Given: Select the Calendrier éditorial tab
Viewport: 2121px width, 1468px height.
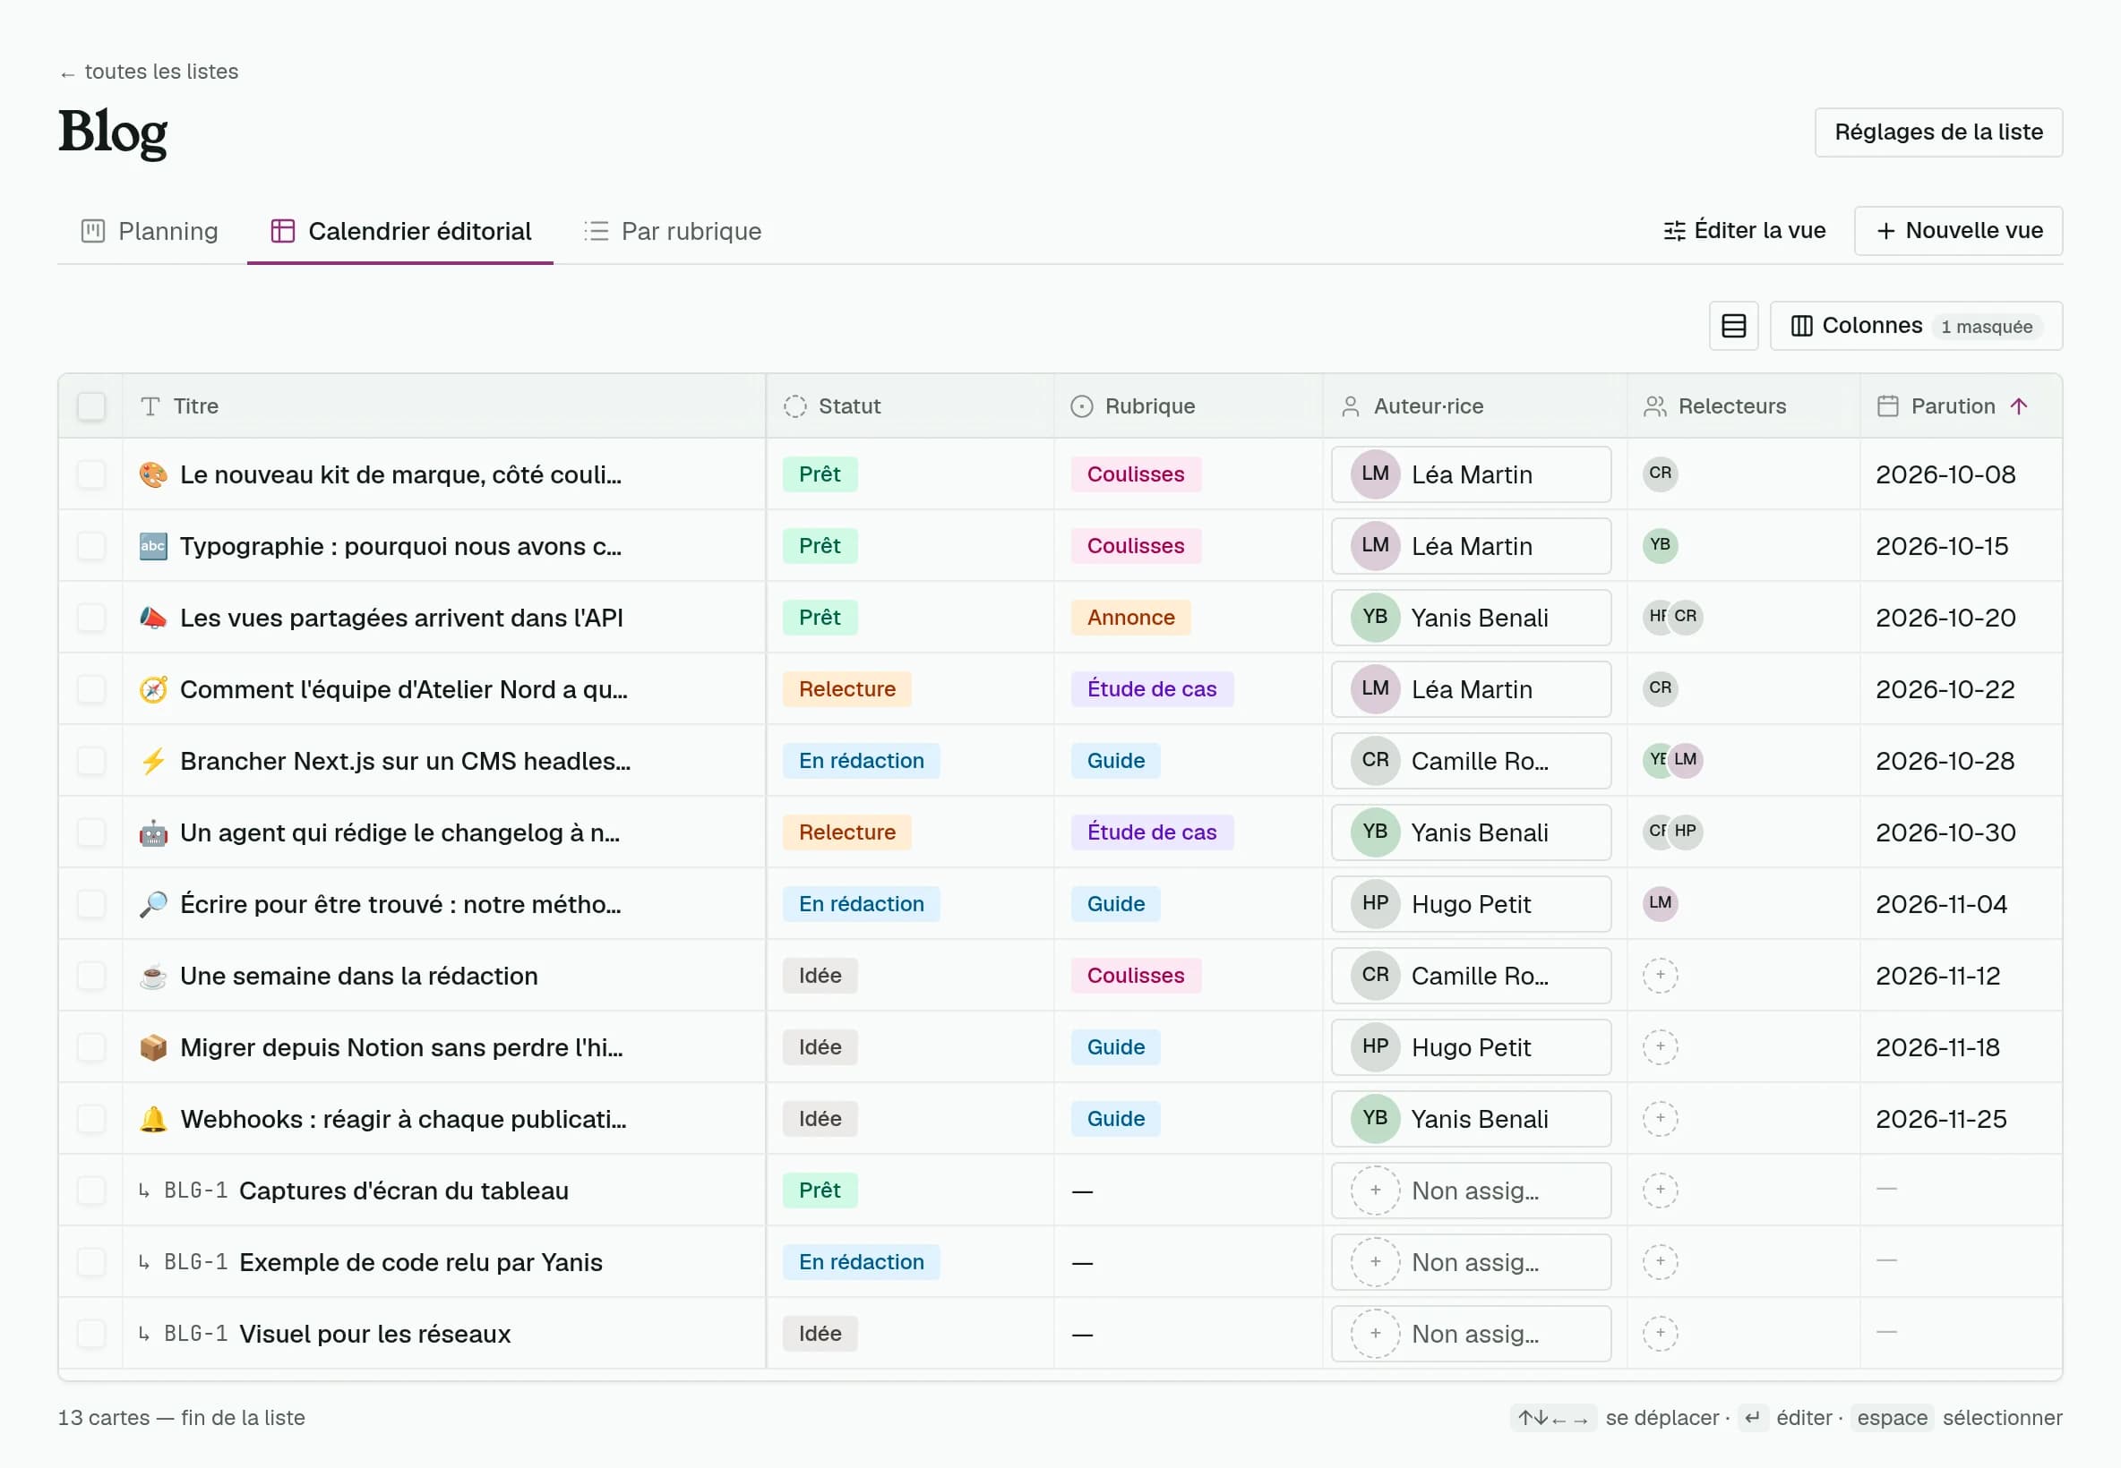Looking at the screenshot, I should 400,231.
